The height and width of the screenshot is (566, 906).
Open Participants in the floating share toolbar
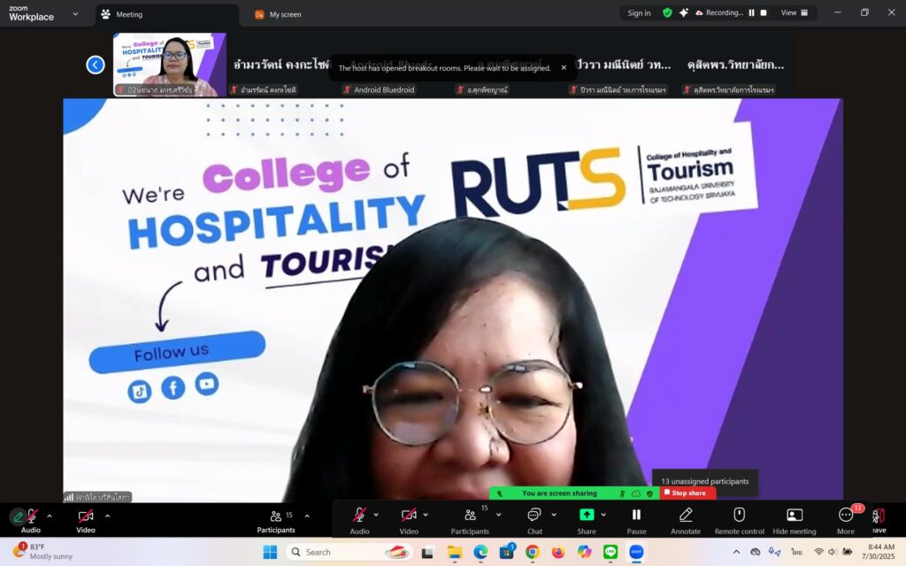[x=470, y=521]
